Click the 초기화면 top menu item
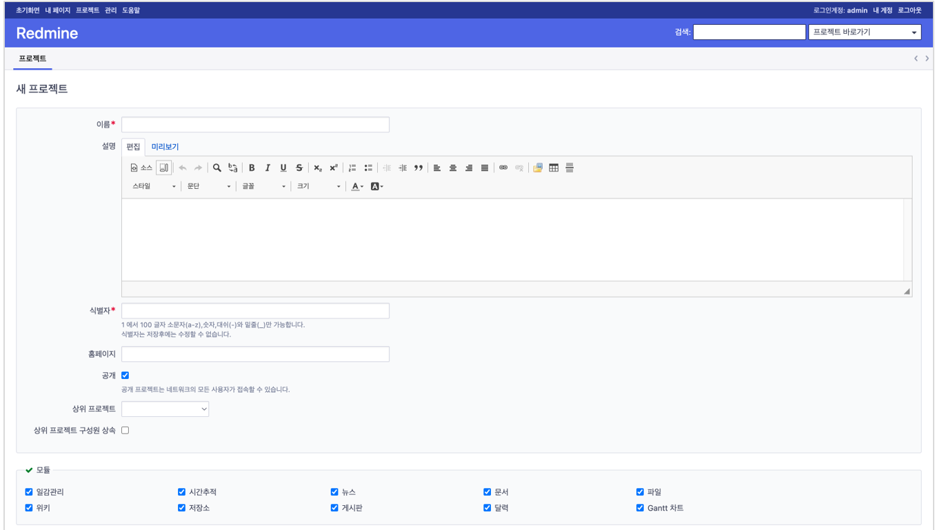The image size is (935, 530). coord(28,10)
